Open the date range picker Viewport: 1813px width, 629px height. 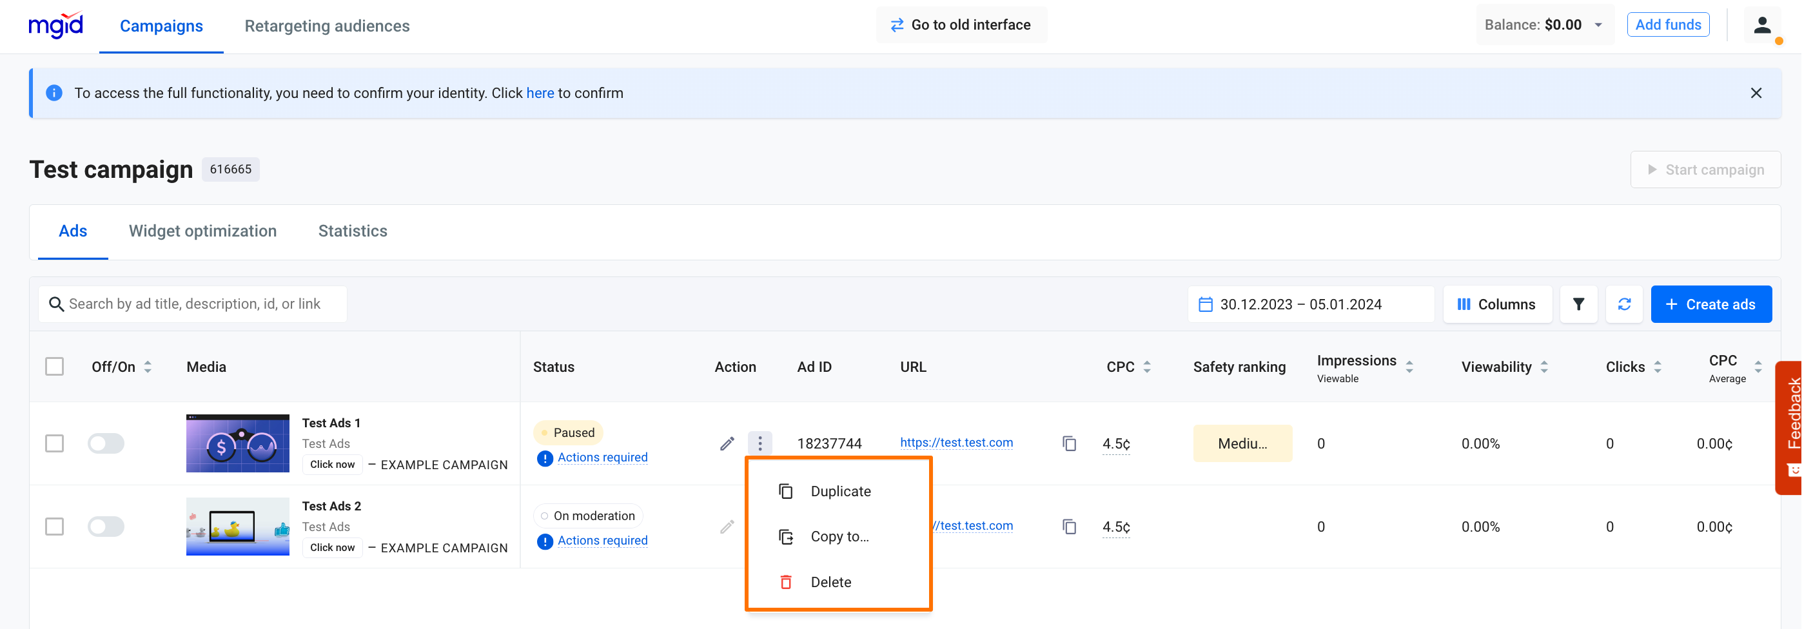(1309, 304)
